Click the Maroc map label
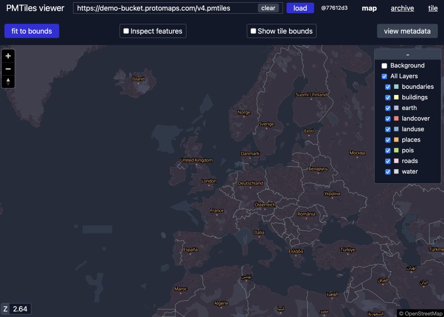 click(x=181, y=289)
